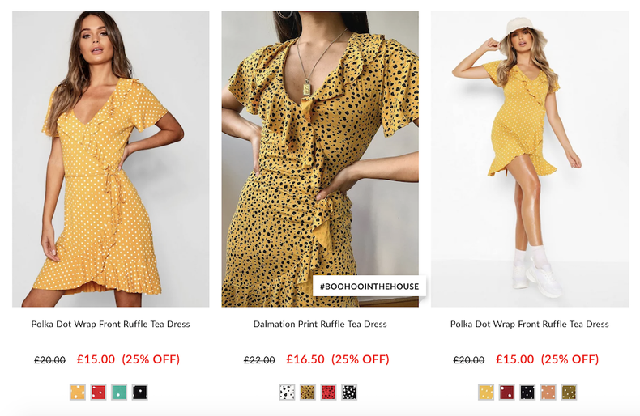Select red swatch under Dalmation Print dress
This screenshot has height=416, width=640.
coord(328,393)
